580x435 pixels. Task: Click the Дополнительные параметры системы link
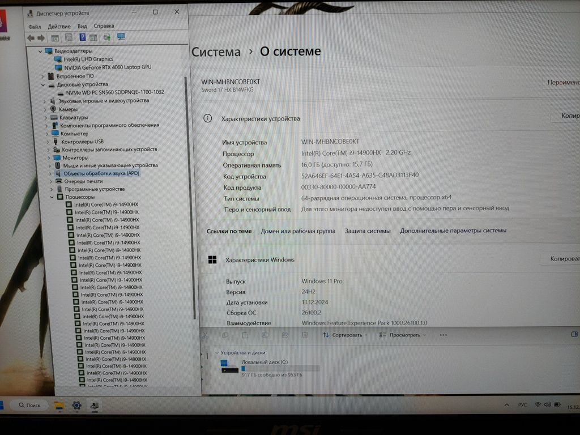coord(453,231)
